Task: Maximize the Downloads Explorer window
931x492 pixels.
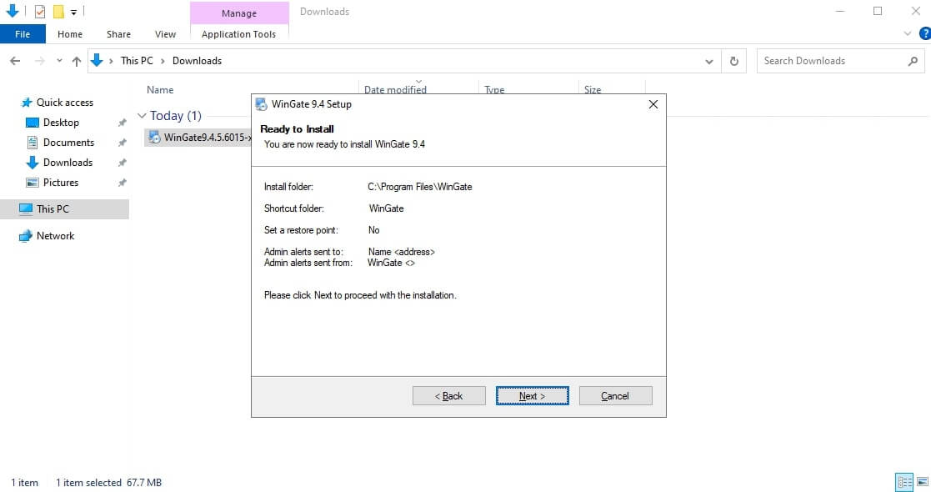Action: click(x=878, y=12)
